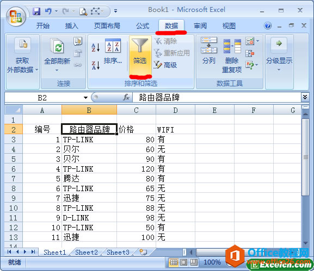This screenshot has width=314, height=271.
Task: Open the Formulas (公式) tab
Action: click(x=143, y=26)
